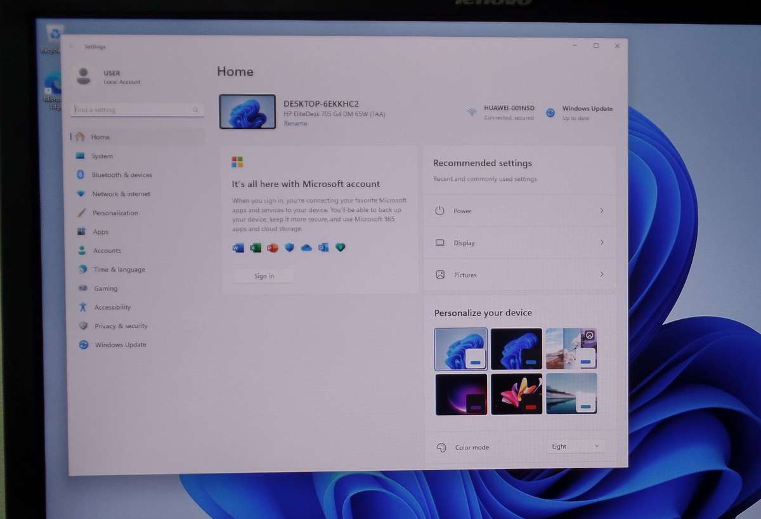Open Personalization in the sidebar
Image resolution: width=761 pixels, height=519 pixels.
pyautogui.click(x=115, y=213)
